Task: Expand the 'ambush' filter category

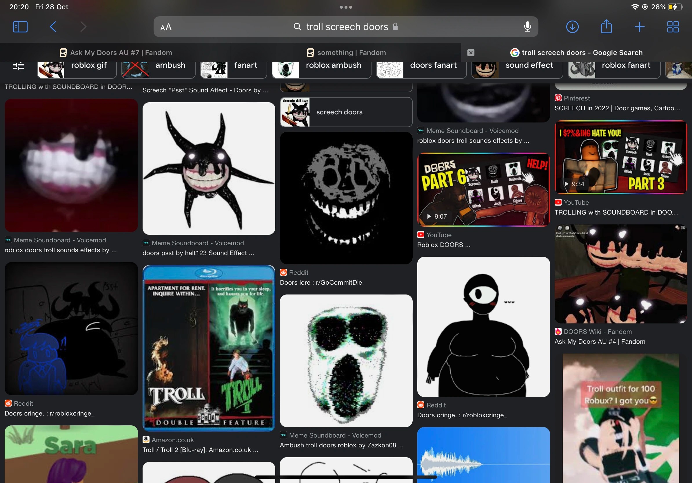Action: pos(170,65)
